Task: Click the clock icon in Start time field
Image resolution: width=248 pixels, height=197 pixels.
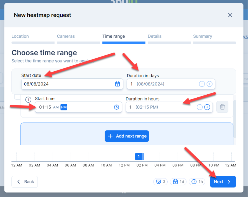Action: click(x=117, y=107)
